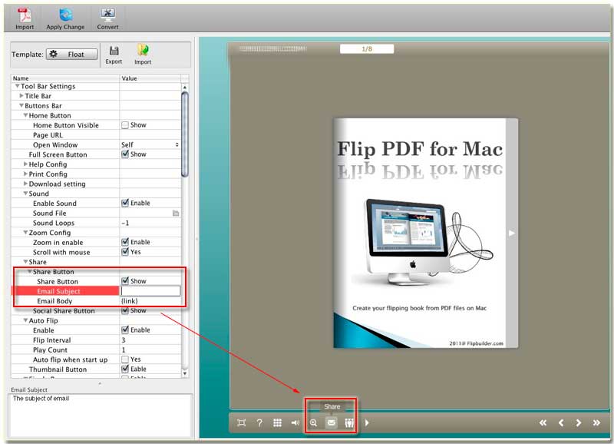This screenshot has width=614, height=444.
Task: Click the {link} Email Body value
Action: [x=130, y=301]
